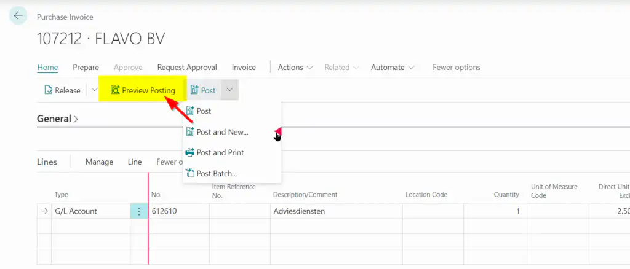
Task: Expand the Release dropdown chevron
Action: 94,90
